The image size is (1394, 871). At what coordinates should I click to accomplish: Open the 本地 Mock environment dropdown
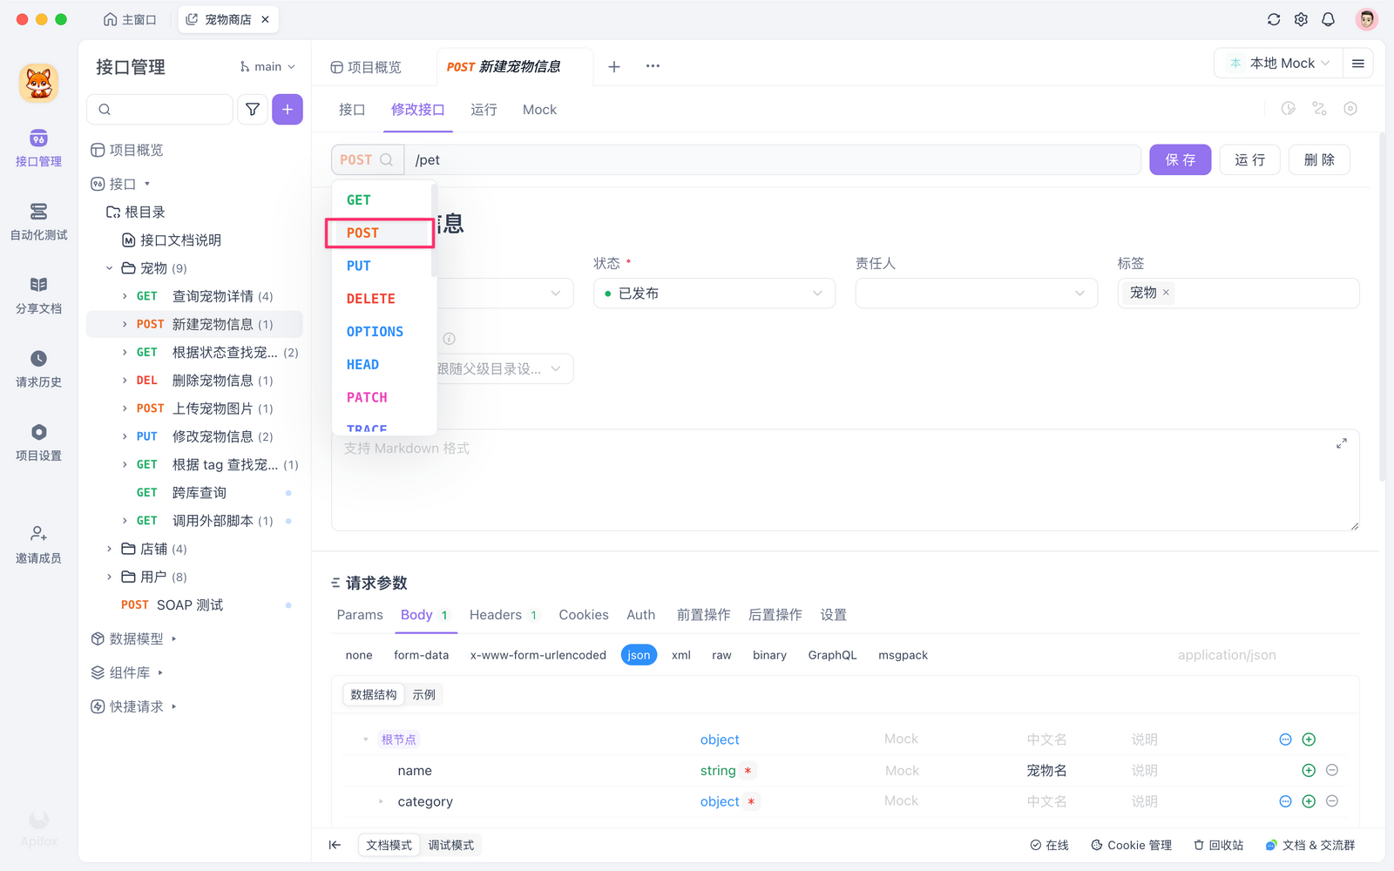click(1276, 63)
